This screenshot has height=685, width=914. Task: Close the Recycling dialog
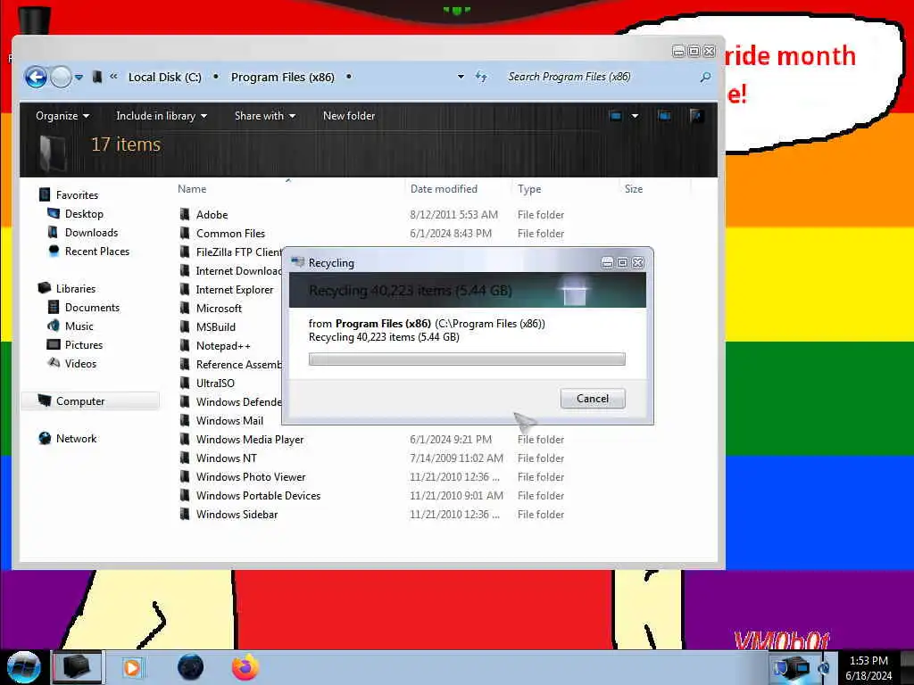click(638, 263)
